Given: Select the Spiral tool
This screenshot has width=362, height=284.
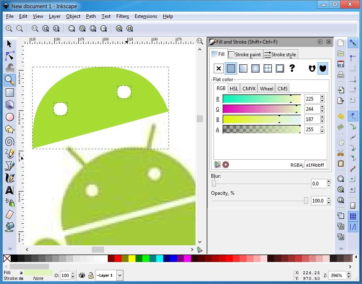Looking at the screenshot, I should (x=9, y=141).
